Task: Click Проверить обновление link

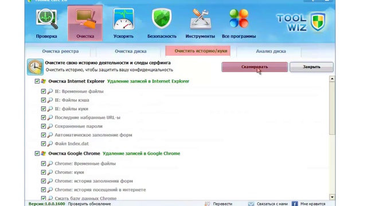Action: (x=89, y=204)
